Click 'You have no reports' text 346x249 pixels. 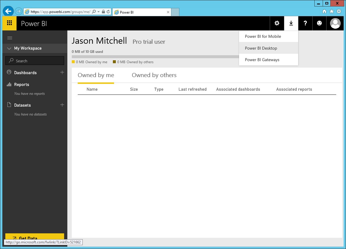(x=30, y=94)
